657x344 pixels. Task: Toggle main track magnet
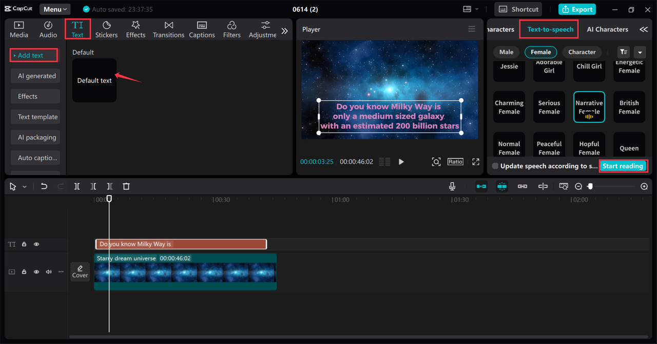point(481,186)
